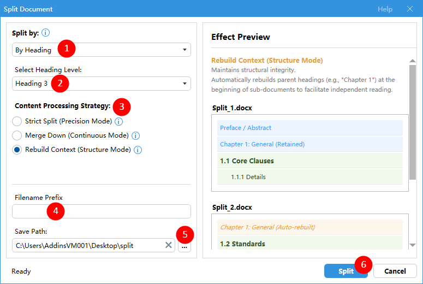
Task: Show info for Merge Down mode
Action: [x=135, y=135]
